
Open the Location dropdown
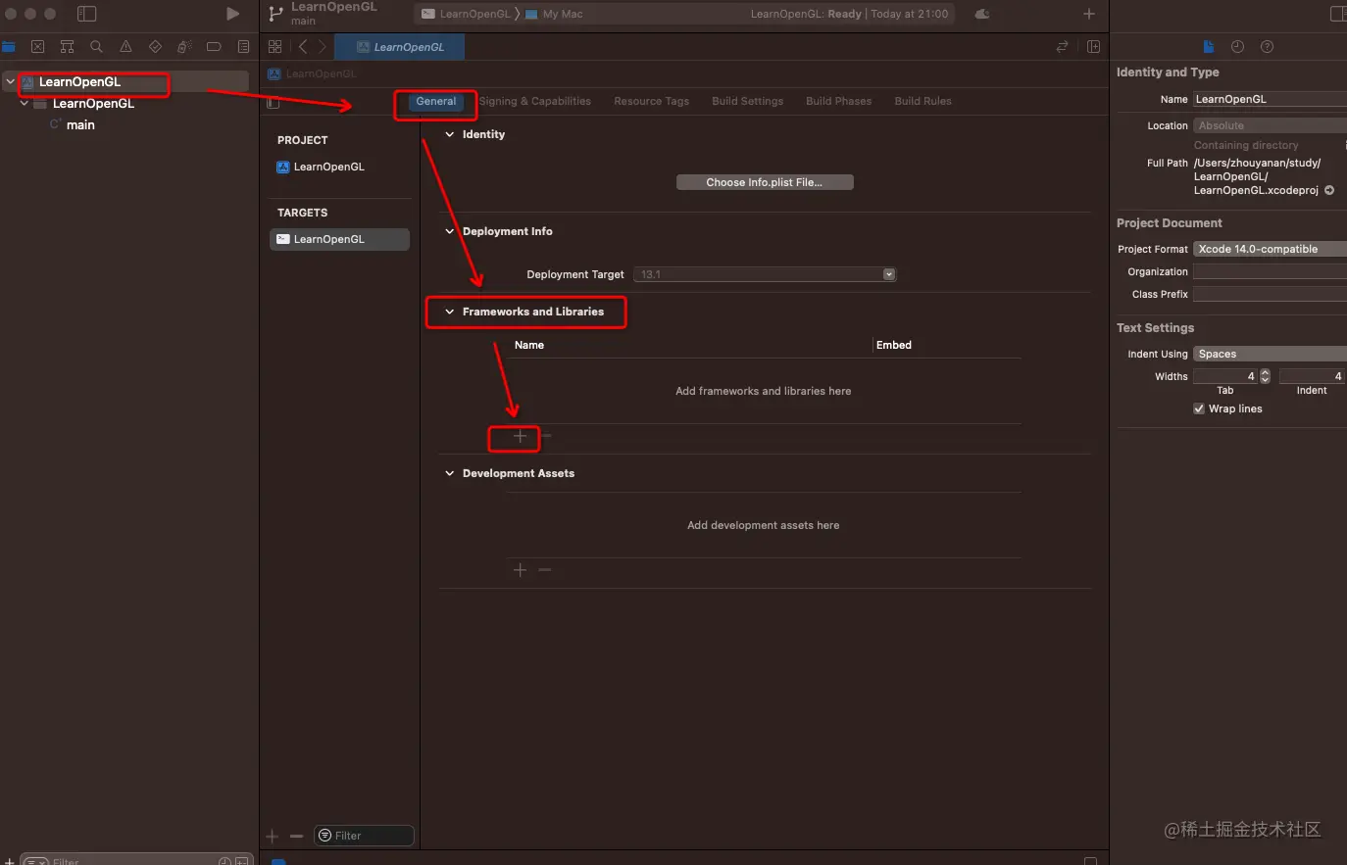(1270, 125)
